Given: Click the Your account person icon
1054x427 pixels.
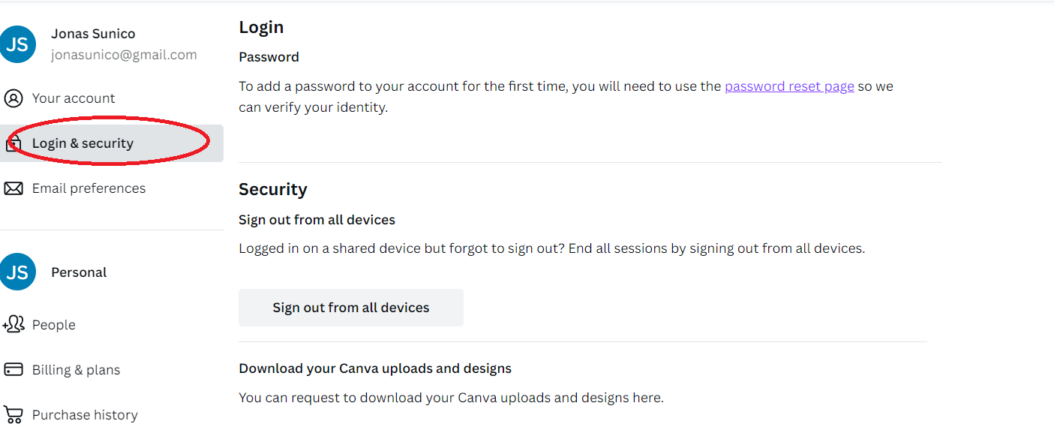Looking at the screenshot, I should coord(14,98).
